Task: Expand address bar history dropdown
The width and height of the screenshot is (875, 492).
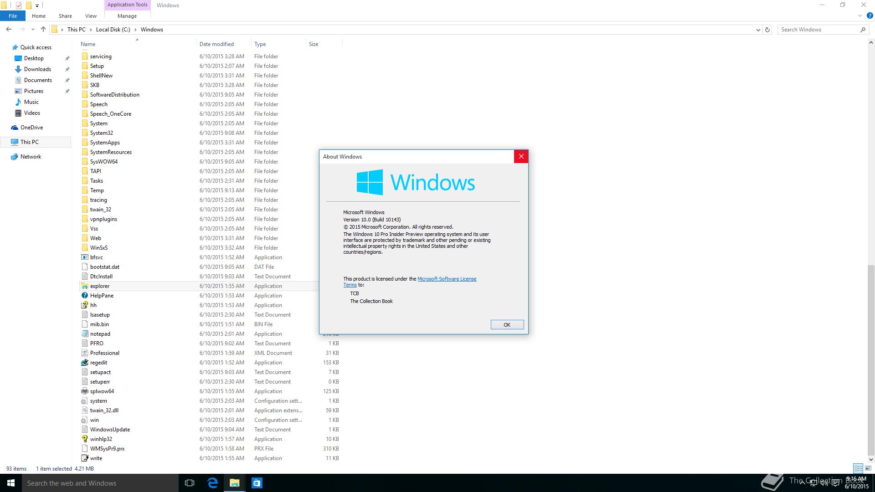Action: click(x=758, y=30)
